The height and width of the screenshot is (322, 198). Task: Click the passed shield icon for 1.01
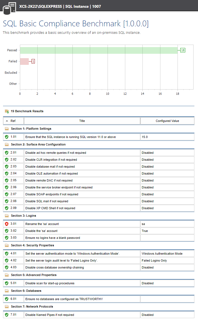pos(7,137)
